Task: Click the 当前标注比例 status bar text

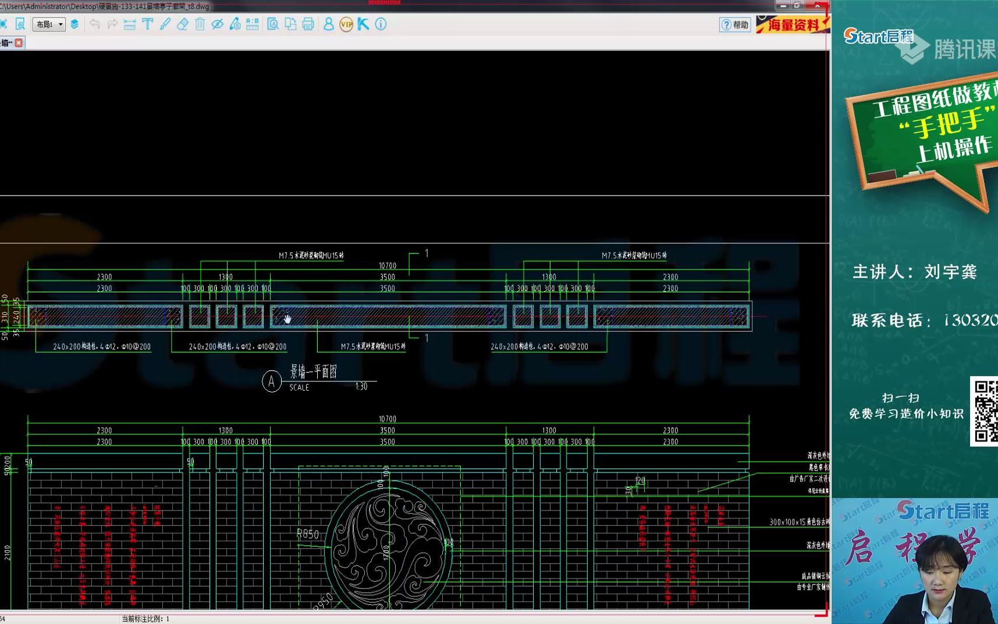Action: pos(145,619)
